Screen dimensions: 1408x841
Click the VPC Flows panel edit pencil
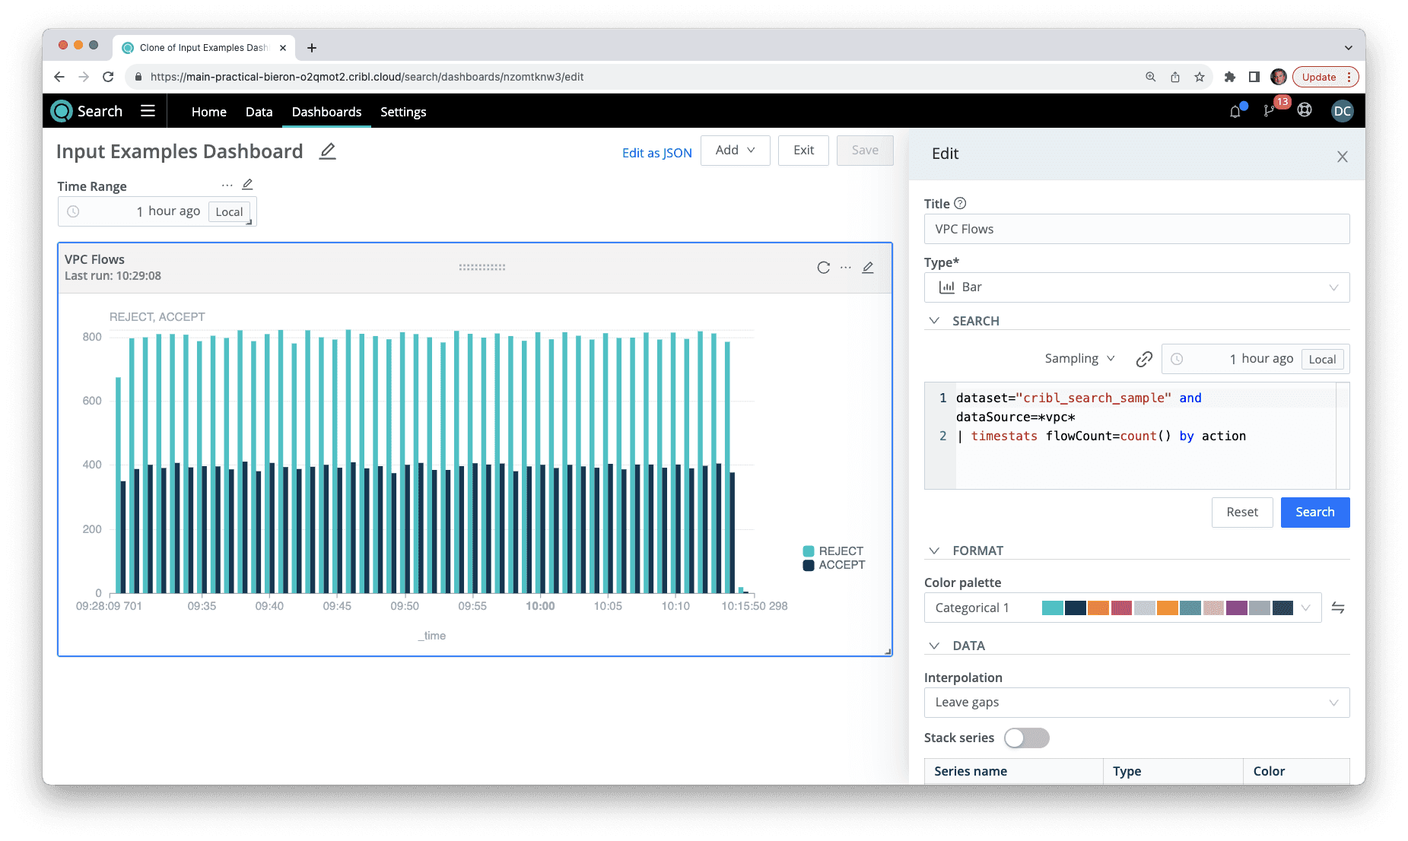point(868,268)
